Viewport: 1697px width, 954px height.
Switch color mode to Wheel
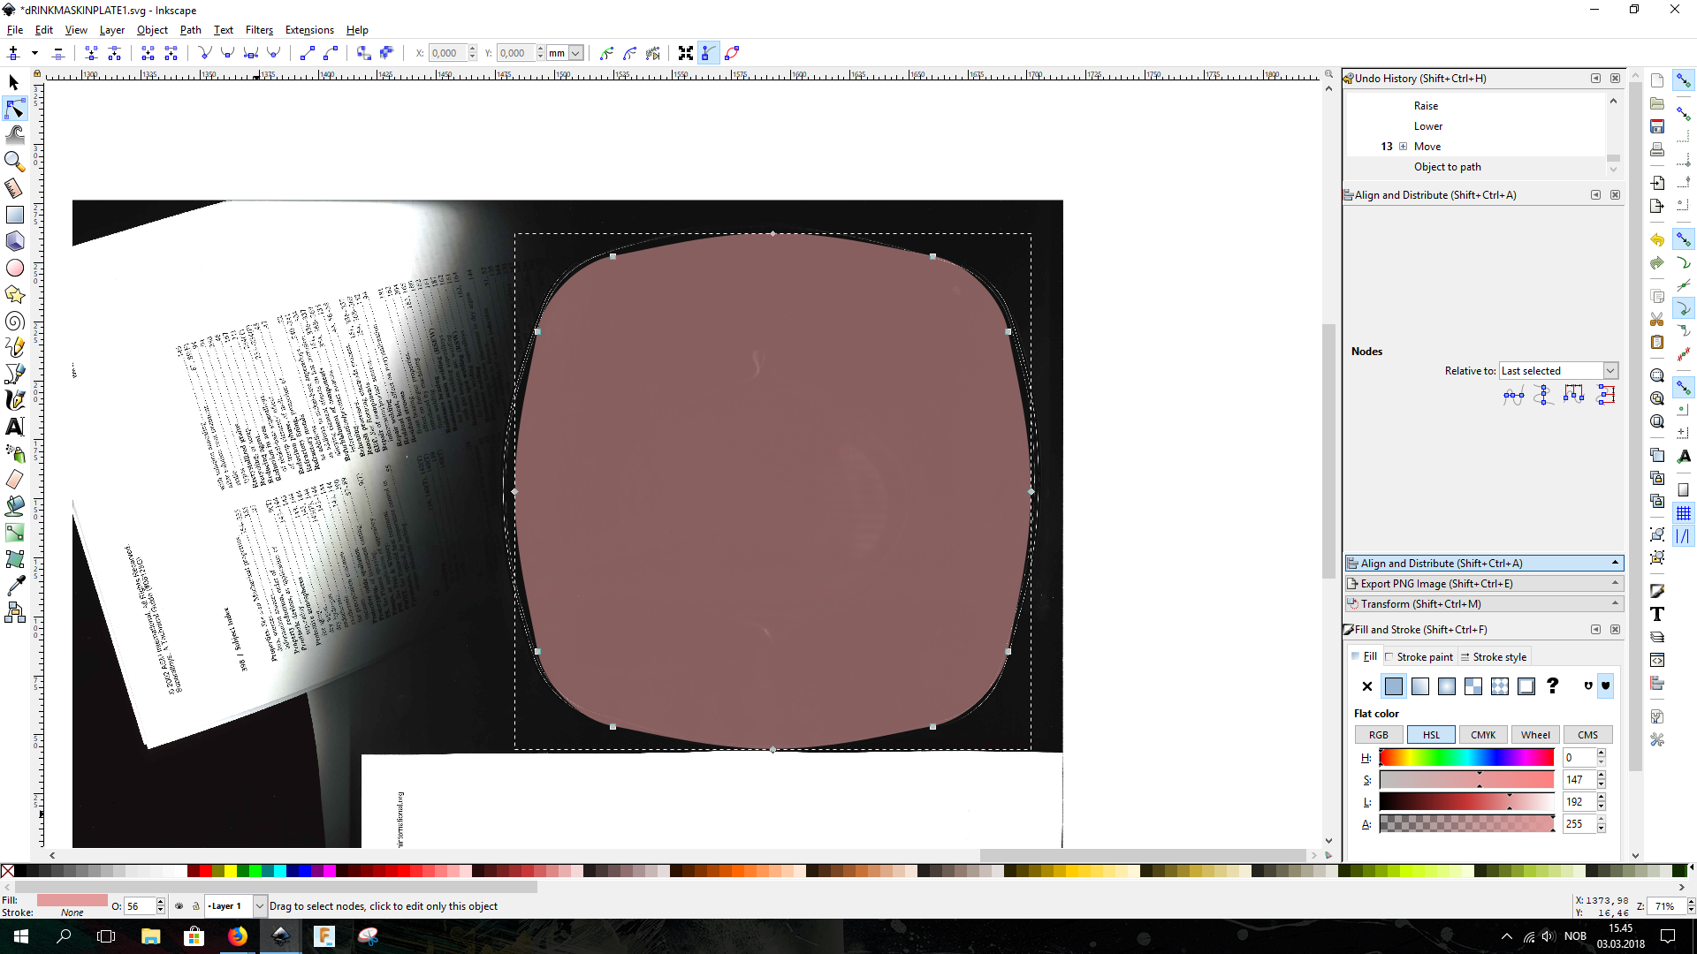[x=1535, y=735]
